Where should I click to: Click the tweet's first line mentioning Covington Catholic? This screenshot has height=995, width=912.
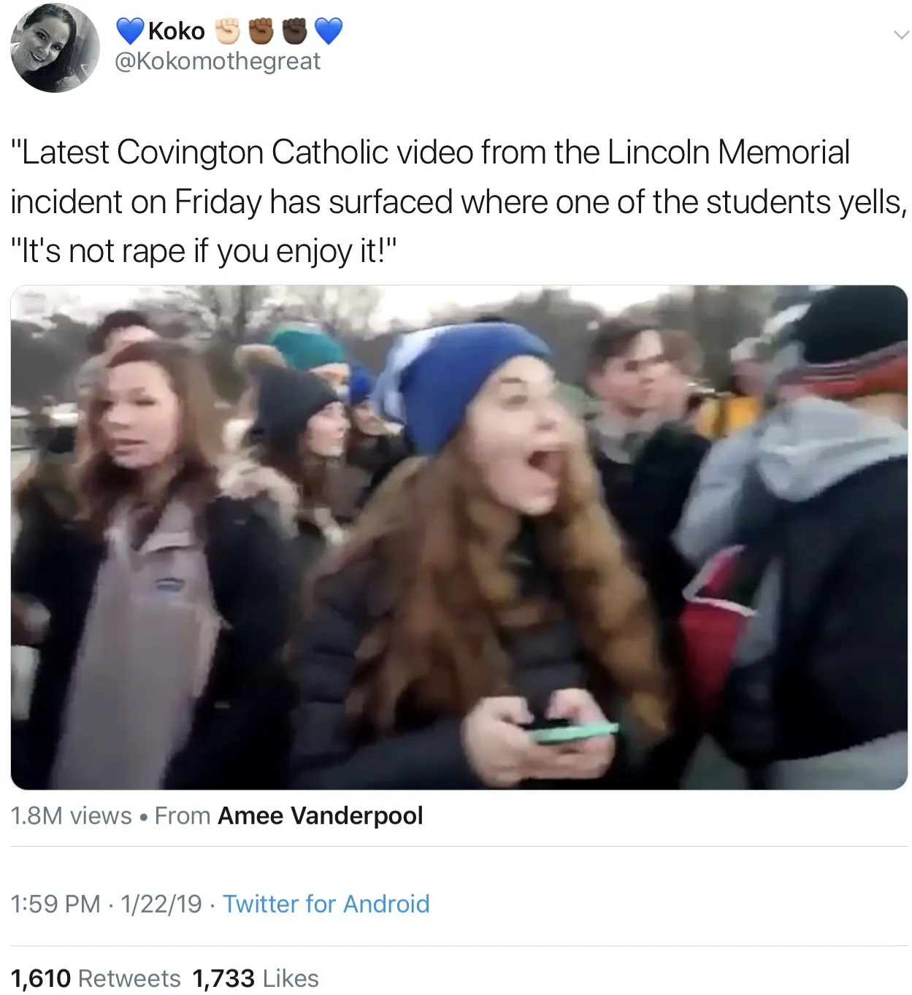click(x=429, y=153)
